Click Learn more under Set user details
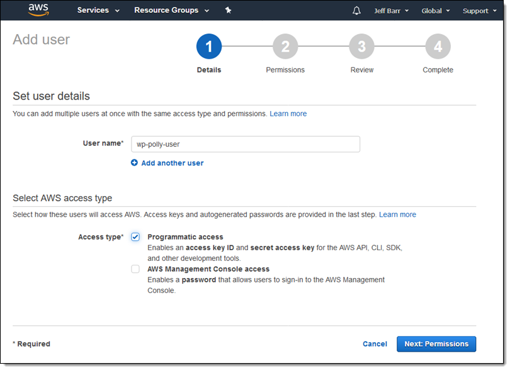Viewport: 510px width, 370px height. click(288, 114)
